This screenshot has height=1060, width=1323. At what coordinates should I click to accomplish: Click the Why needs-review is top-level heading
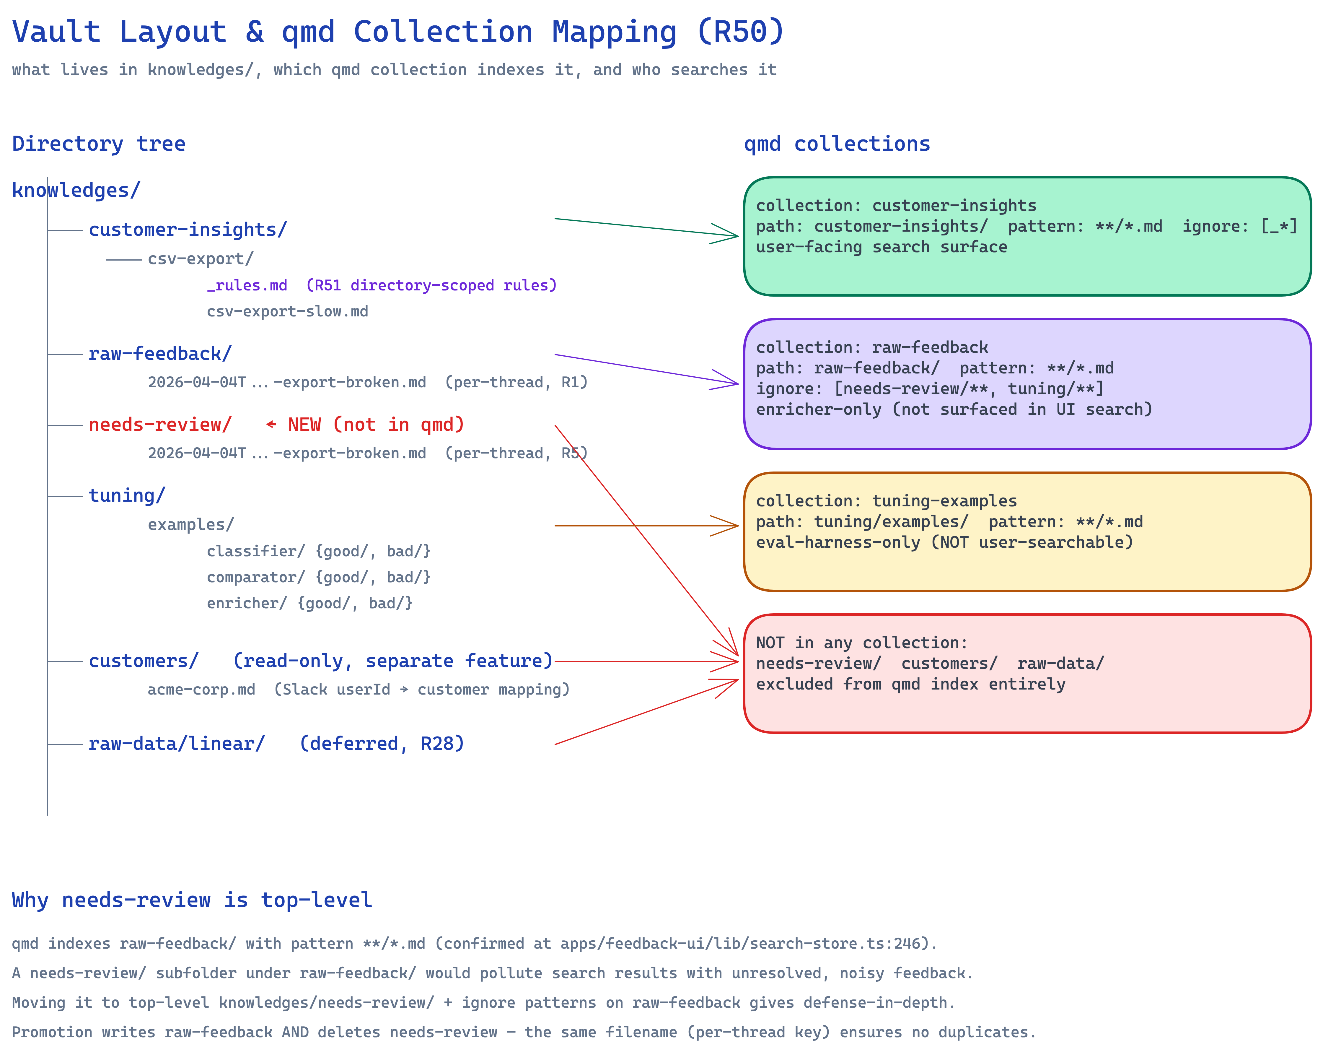coord(191,900)
